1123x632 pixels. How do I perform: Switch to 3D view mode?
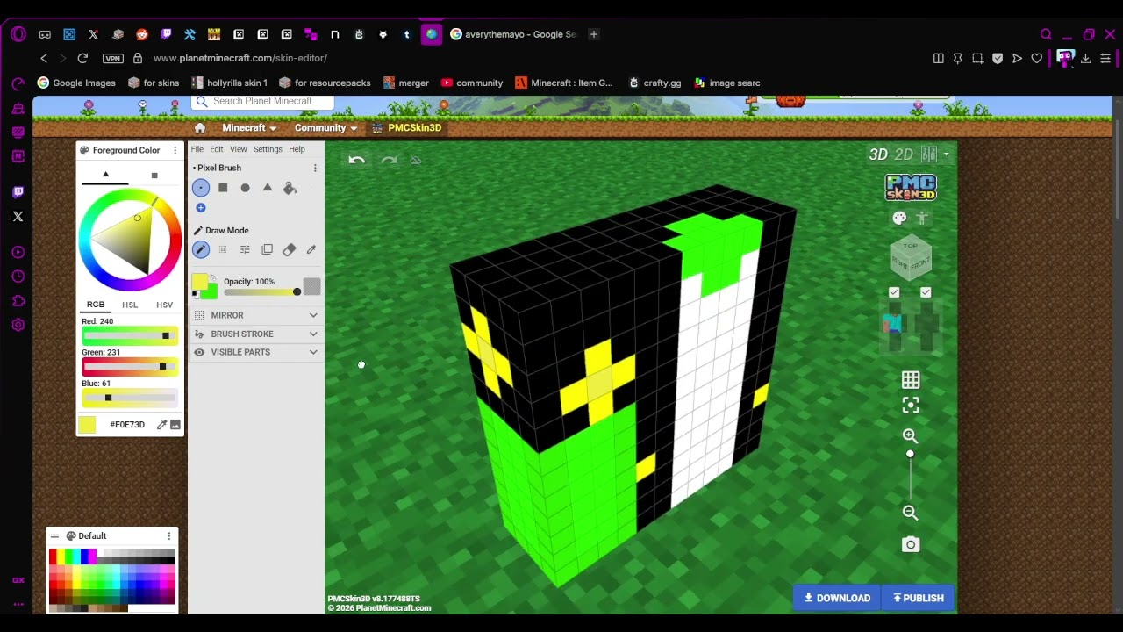pyautogui.click(x=878, y=154)
